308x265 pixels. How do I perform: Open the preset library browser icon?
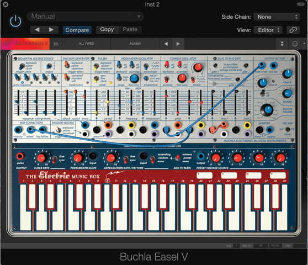click(56, 44)
